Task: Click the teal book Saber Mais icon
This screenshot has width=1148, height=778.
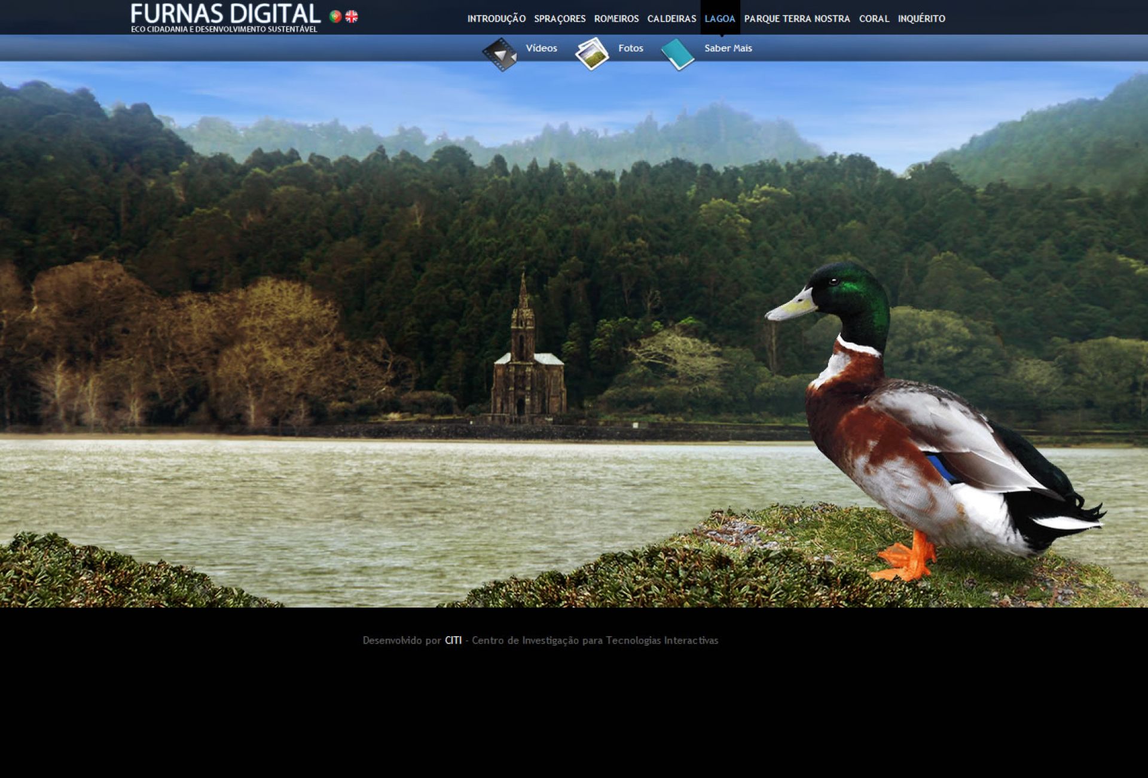Action: point(677,54)
